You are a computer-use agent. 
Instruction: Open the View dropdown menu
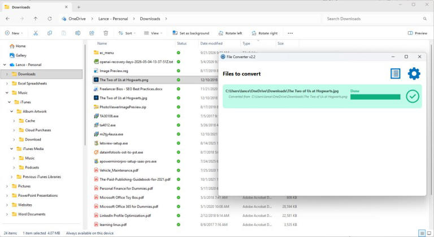(x=153, y=33)
